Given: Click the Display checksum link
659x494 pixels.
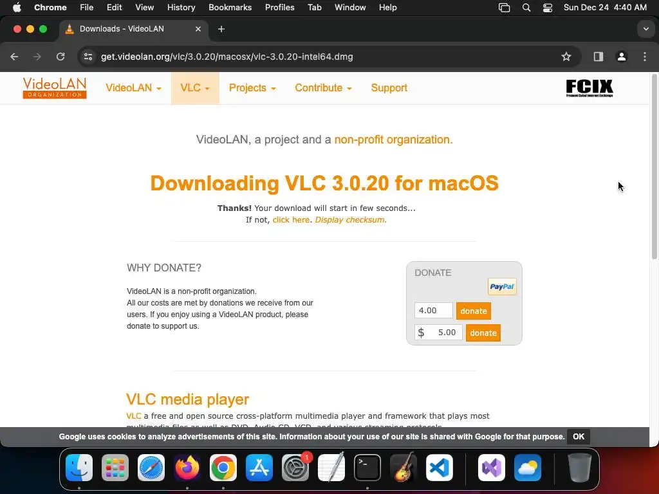Looking at the screenshot, I should (x=349, y=220).
